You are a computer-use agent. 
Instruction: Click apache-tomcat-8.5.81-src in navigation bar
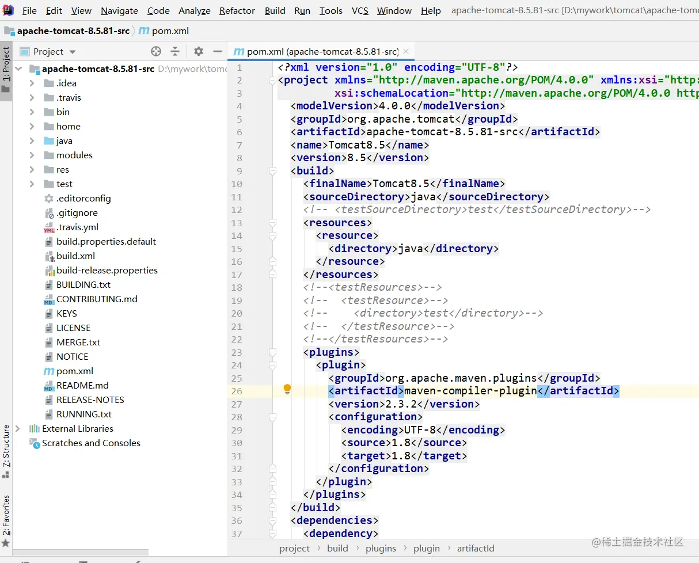73,31
